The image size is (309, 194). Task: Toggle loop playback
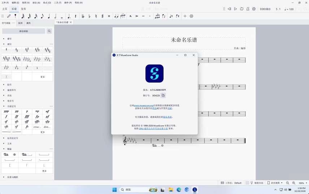pyautogui.click(x=241, y=9)
